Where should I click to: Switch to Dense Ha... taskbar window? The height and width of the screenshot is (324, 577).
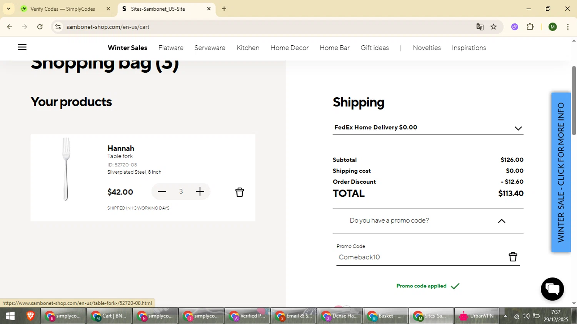click(339, 316)
